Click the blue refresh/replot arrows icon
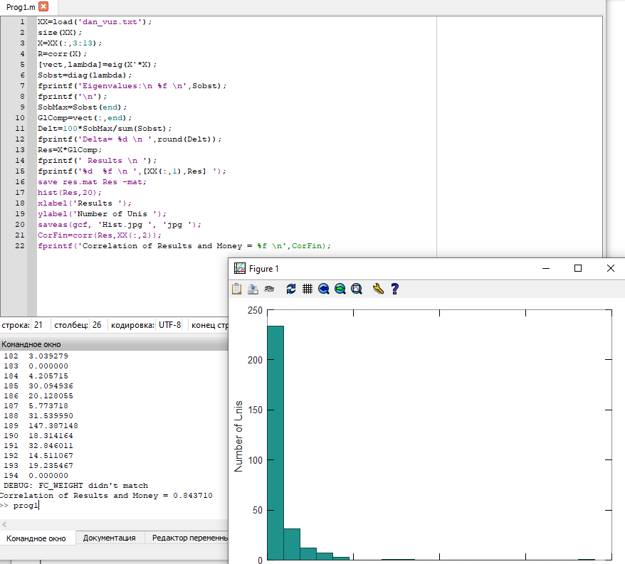The width and height of the screenshot is (625, 564). click(291, 289)
